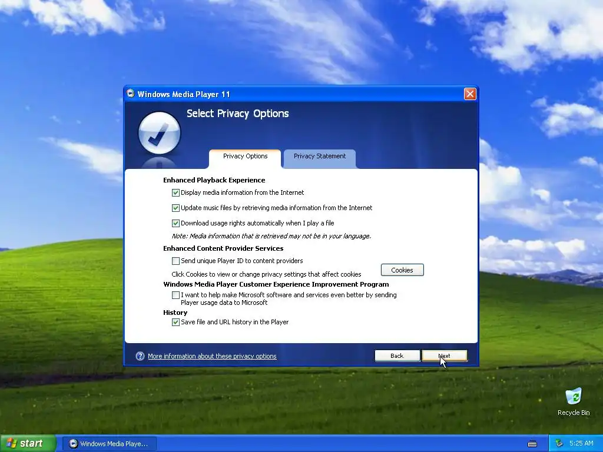Toggle Update music files by retrieving media information
603x452 pixels.
(x=175, y=208)
